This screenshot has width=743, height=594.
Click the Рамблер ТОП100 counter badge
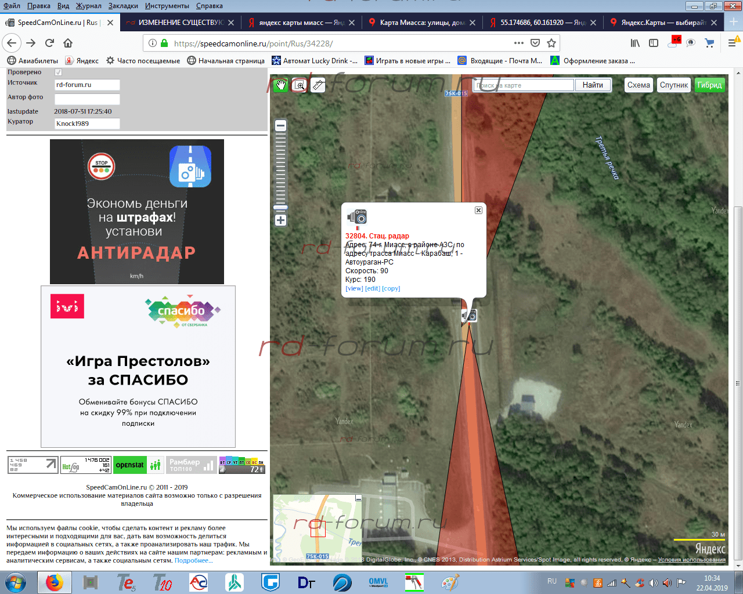pyautogui.click(x=191, y=465)
